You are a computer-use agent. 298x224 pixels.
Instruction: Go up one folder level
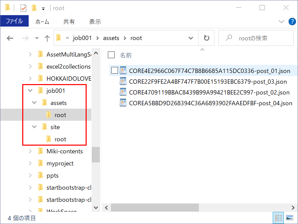pos(47,38)
